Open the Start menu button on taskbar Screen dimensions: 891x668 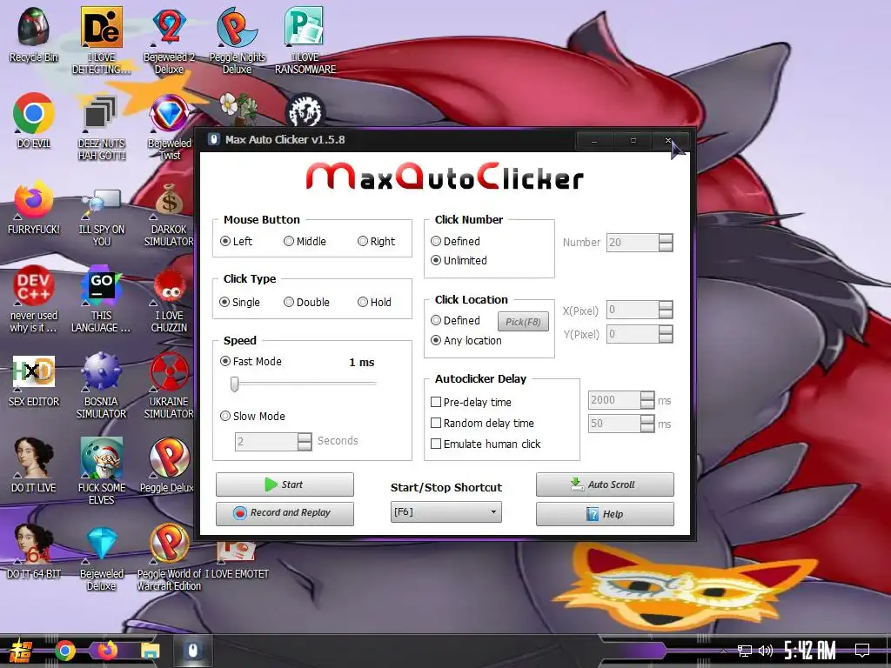pyautogui.click(x=21, y=651)
